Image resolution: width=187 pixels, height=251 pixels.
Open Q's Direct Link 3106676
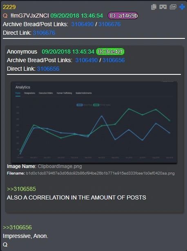44,33
